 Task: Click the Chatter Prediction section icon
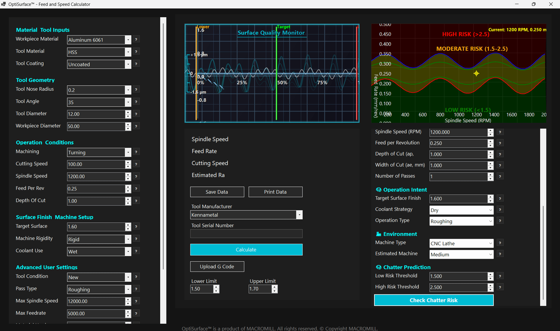379,268
